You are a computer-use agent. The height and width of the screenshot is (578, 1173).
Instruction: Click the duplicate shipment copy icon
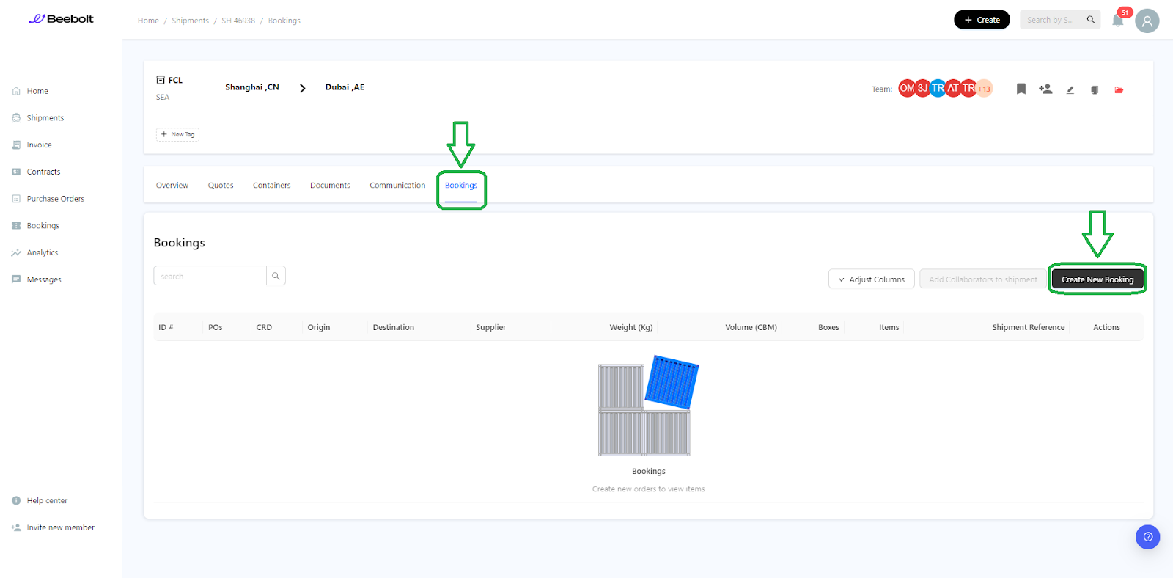pyautogui.click(x=1094, y=89)
